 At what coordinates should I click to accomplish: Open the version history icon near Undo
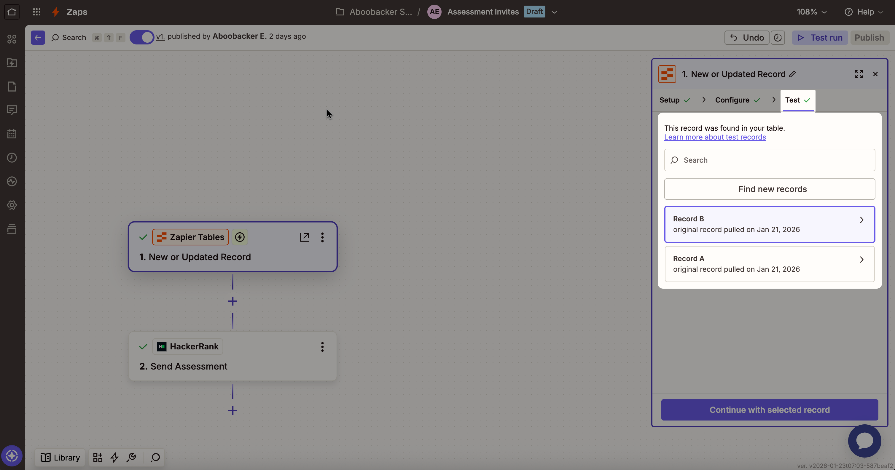[x=778, y=38]
